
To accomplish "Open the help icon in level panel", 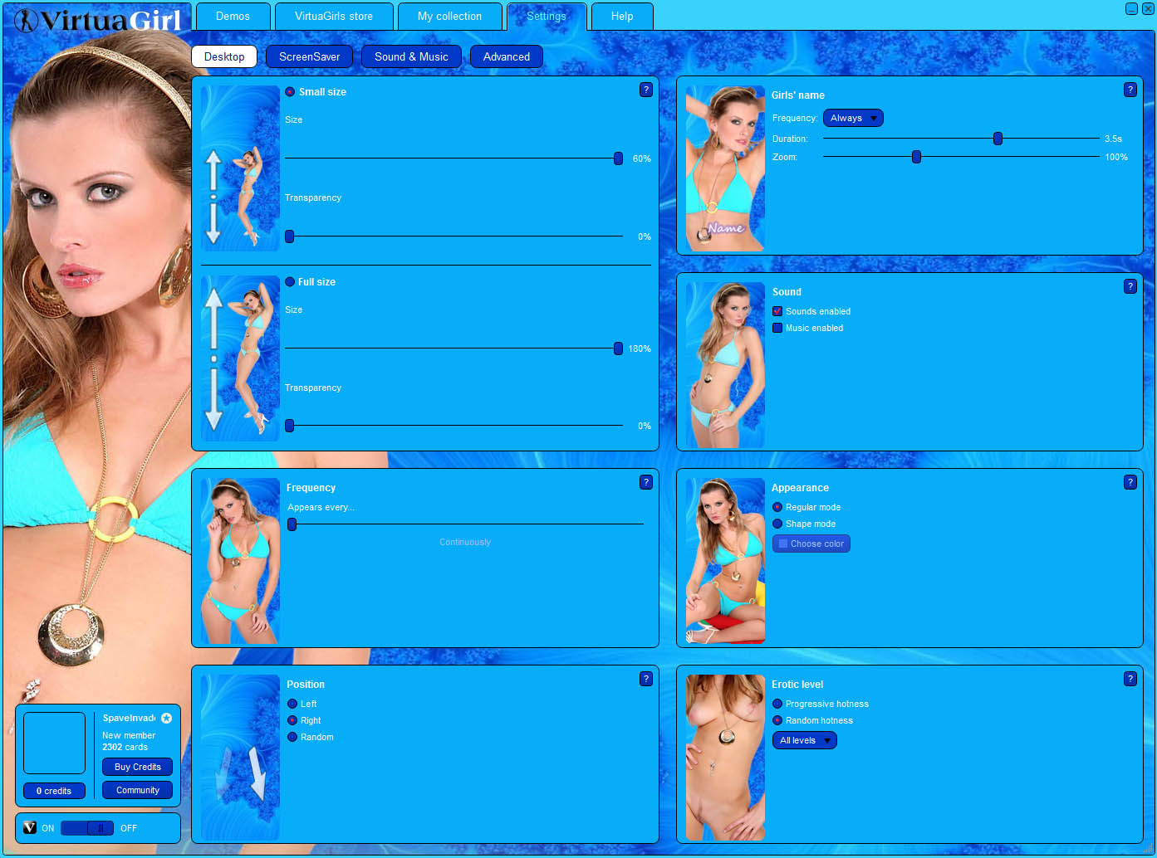I will click(1130, 679).
